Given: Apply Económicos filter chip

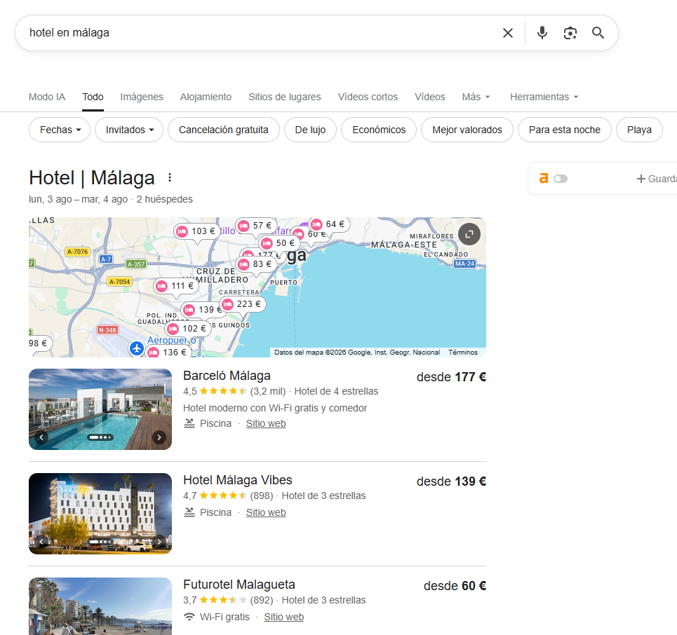Looking at the screenshot, I should point(379,130).
